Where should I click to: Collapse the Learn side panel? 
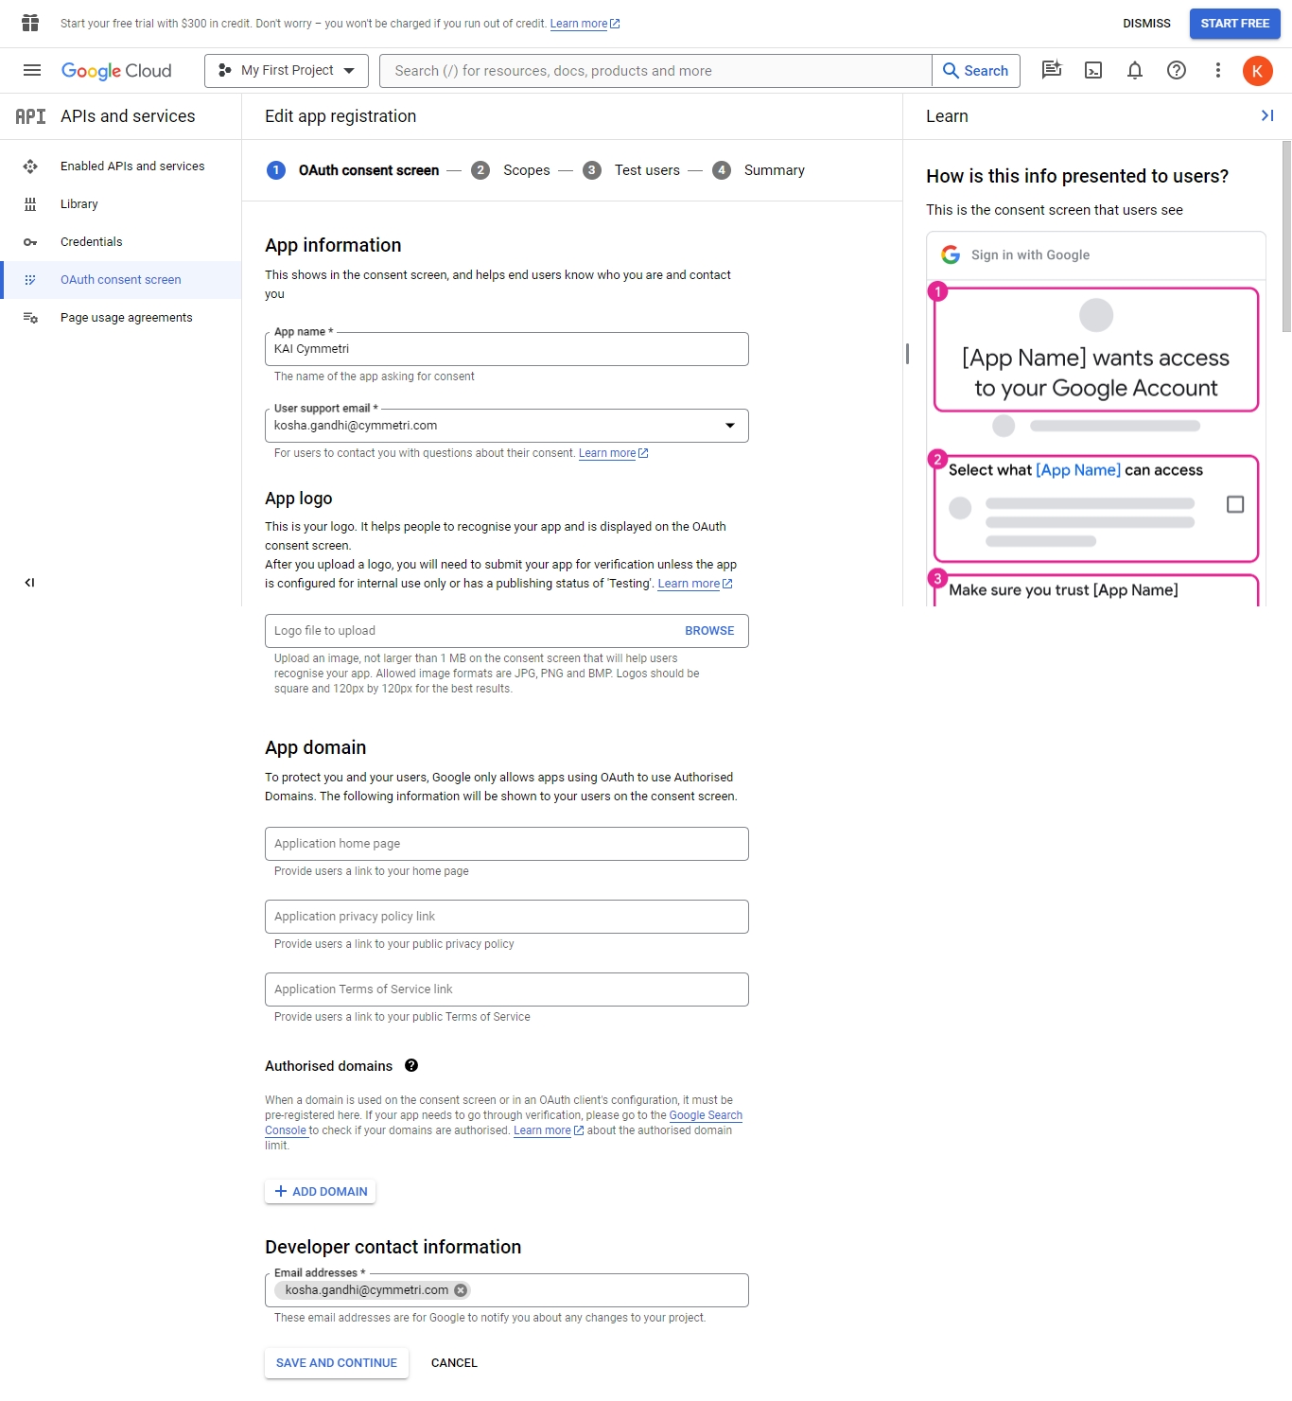tap(1267, 115)
